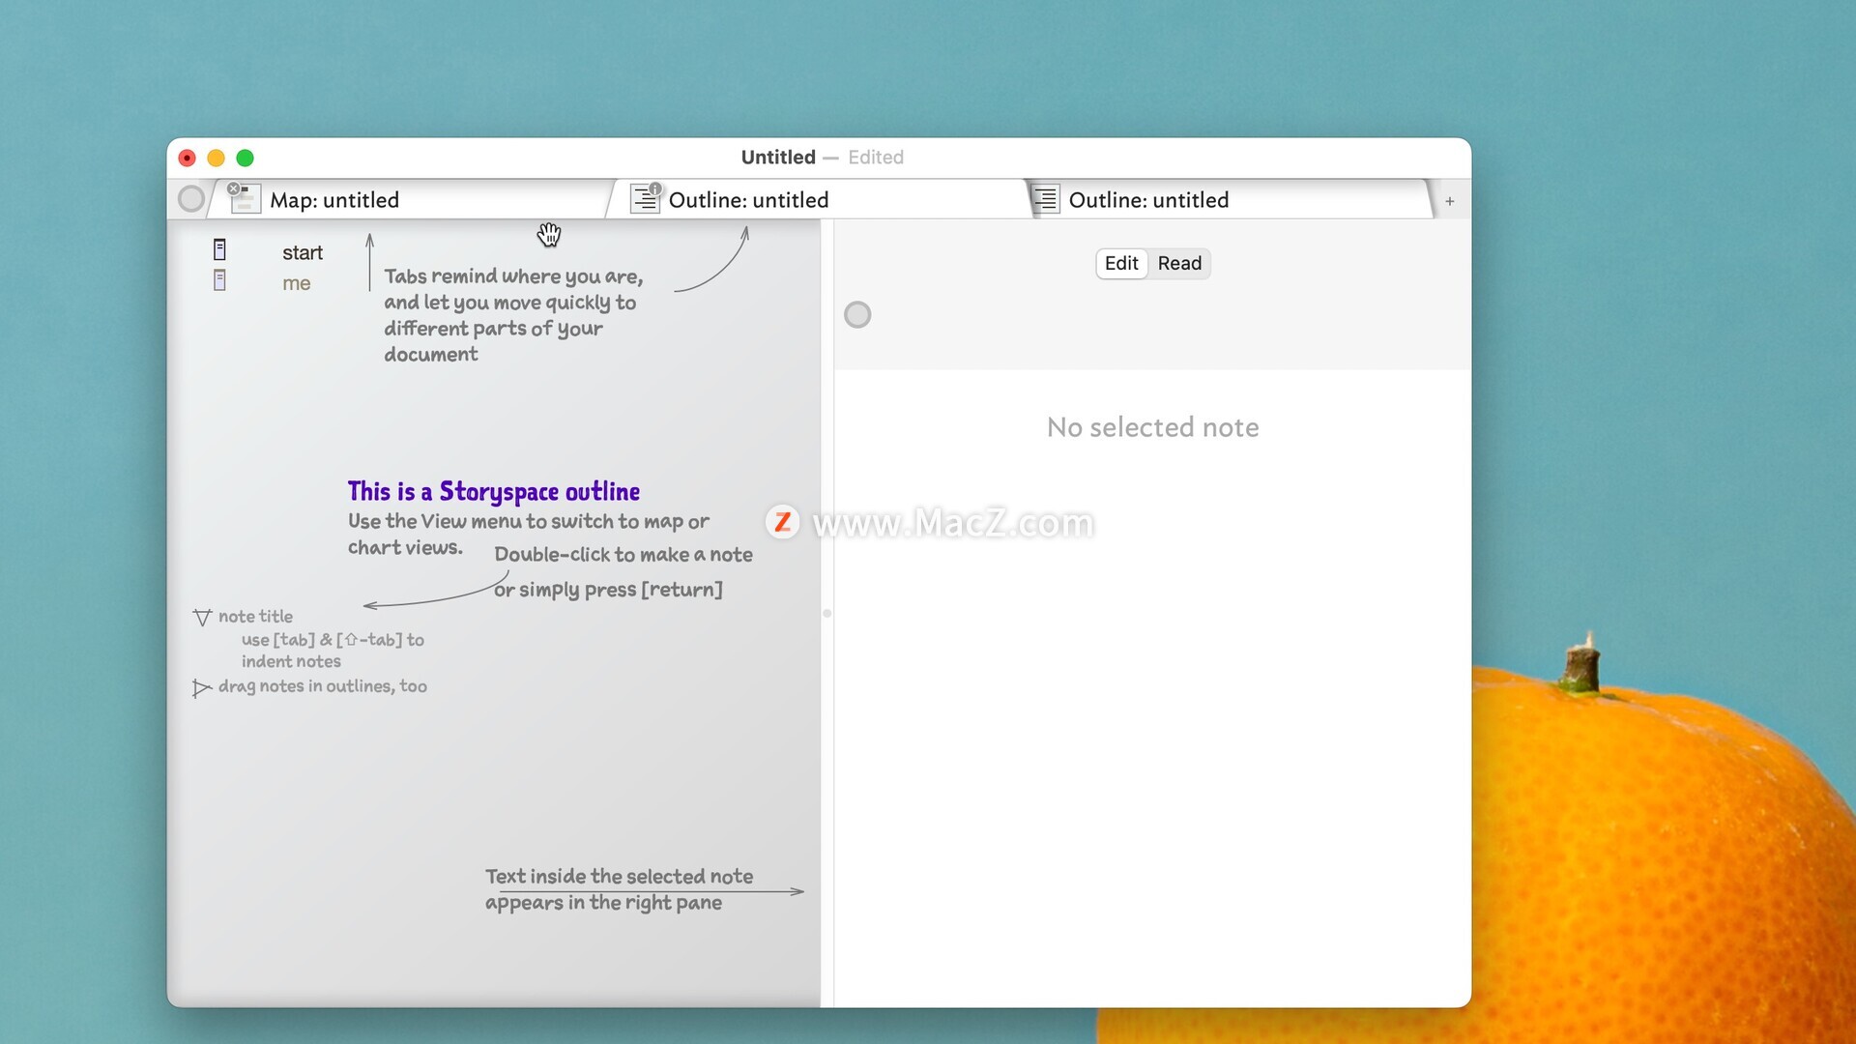1856x1044 pixels.
Task: Select the 'start' note in outline
Action: (x=303, y=252)
